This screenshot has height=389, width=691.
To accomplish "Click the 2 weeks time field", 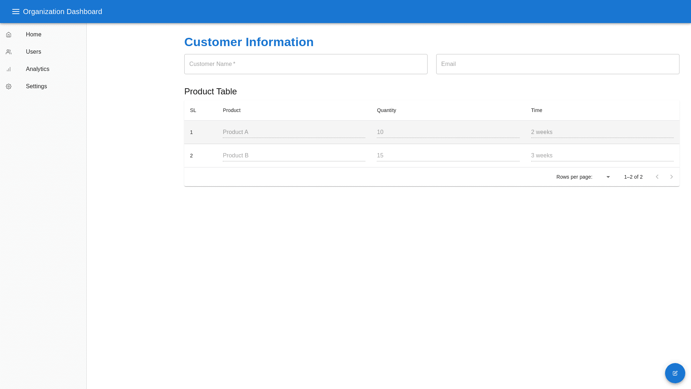I will pos(602,132).
